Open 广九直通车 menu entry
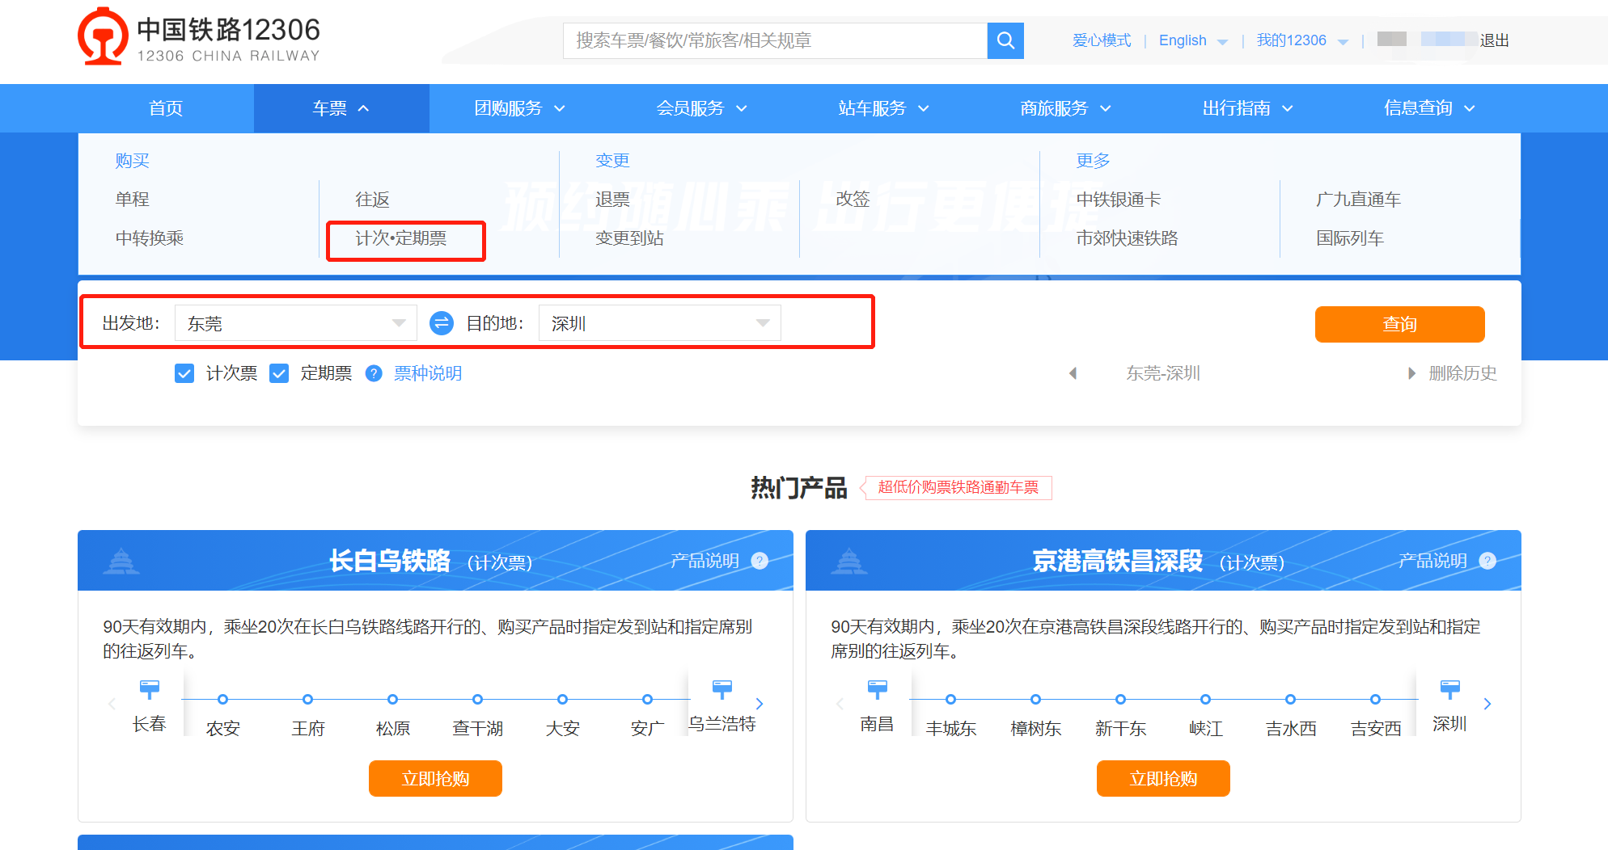The height and width of the screenshot is (850, 1608). pos(1358,200)
